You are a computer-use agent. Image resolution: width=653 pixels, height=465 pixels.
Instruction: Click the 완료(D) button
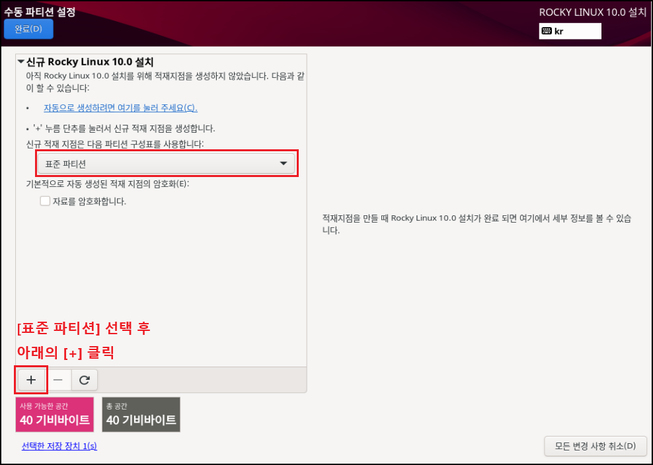click(x=28, y=29)
